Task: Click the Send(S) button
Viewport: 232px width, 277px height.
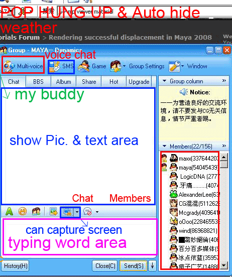Action: [134, 265]
